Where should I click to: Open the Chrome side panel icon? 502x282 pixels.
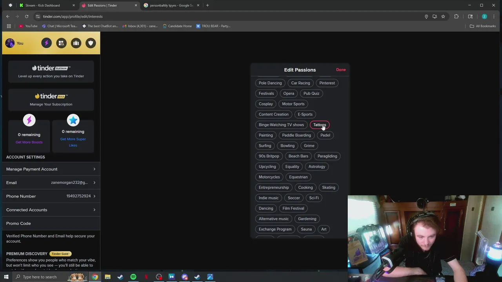tap(470, 16)
